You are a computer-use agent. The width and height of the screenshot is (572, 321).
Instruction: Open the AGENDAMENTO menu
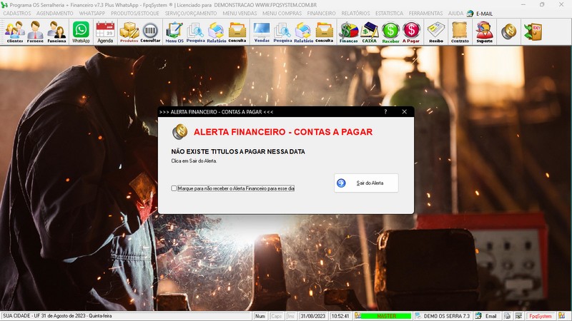pyautogui.click(x=55, y=13)
